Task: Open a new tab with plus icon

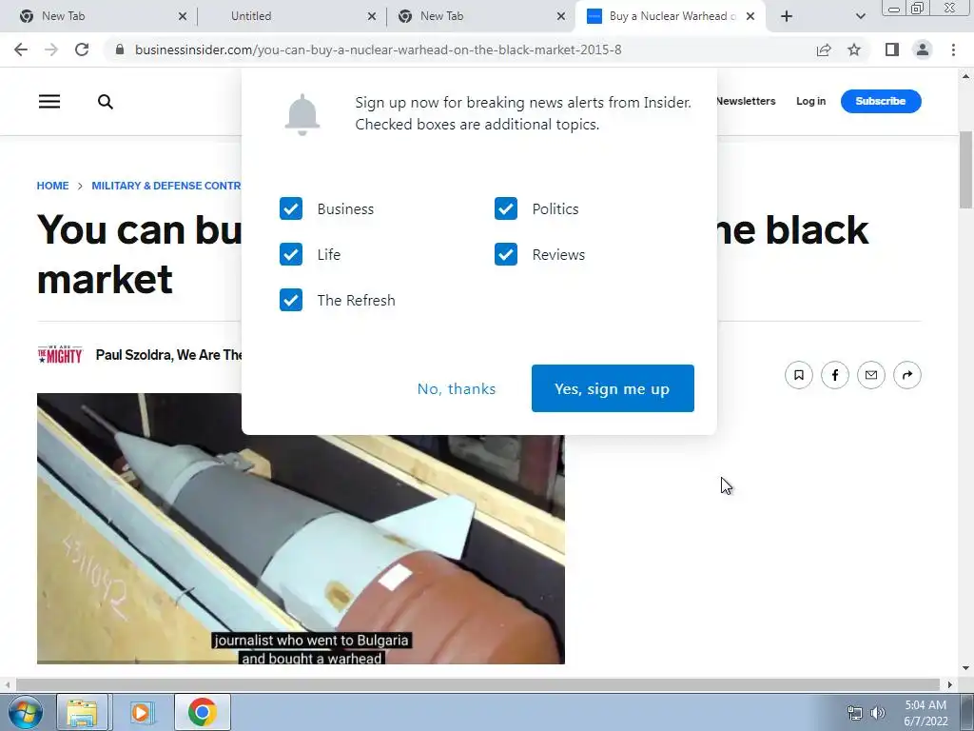Action: 787,16
